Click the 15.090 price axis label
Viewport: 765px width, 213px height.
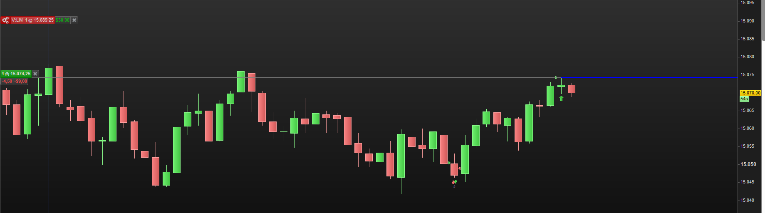point(747,21)
